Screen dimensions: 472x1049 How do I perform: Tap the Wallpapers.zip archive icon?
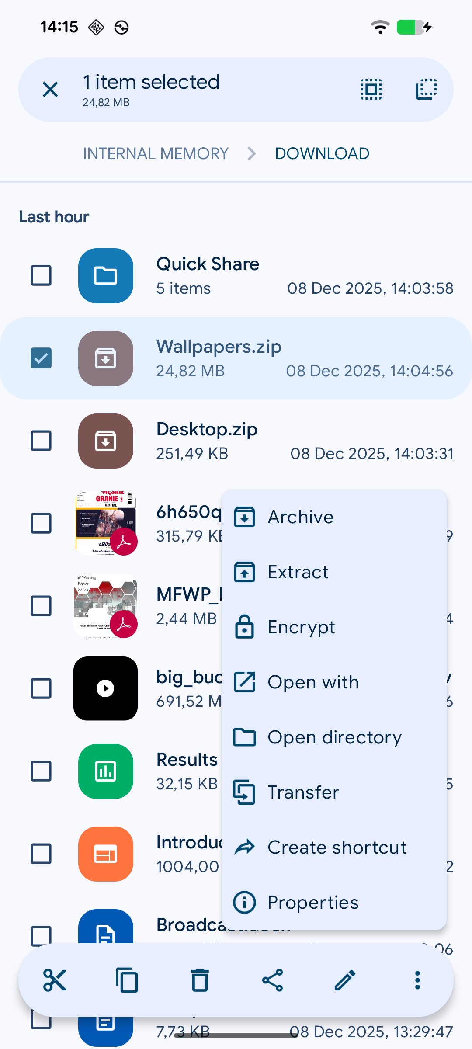[105, 358]
